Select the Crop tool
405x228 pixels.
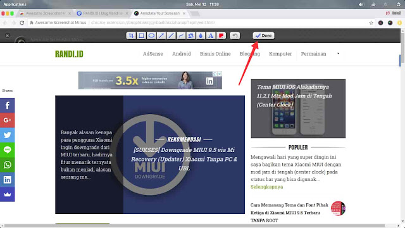coord(131,35)
